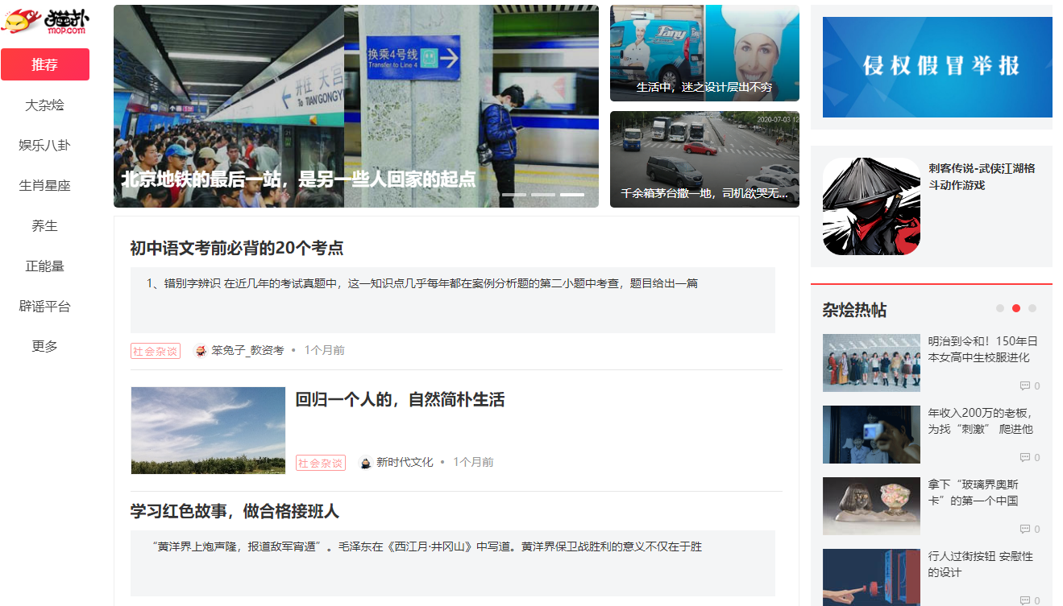Click the 侵权假冒举报 banner
Image resolution: width=1063 pixels, height=606 pixels.
[936, 67]
